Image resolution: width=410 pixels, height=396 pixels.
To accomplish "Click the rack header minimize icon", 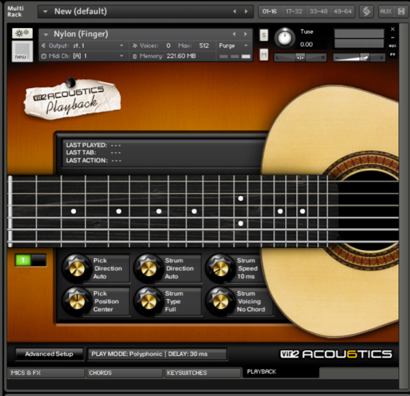I will [x=401, y=11].
